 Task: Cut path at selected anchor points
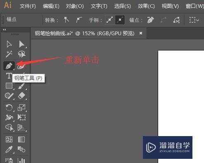(x=177, y=20)
